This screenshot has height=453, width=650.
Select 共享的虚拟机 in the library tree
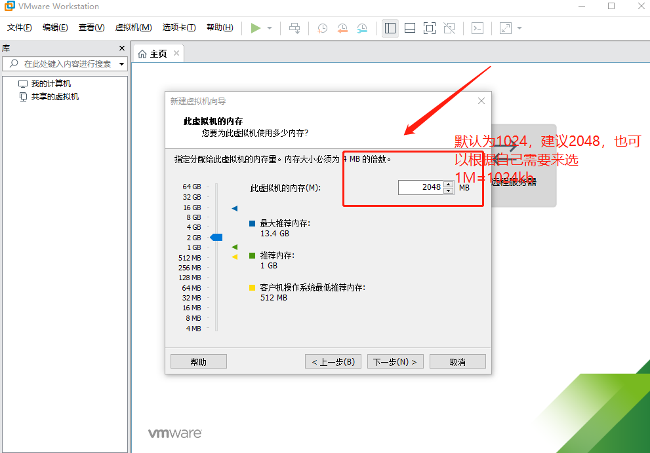click(54, 97)
